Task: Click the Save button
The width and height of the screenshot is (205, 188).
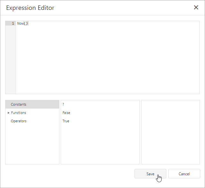Action: point(150,174)
